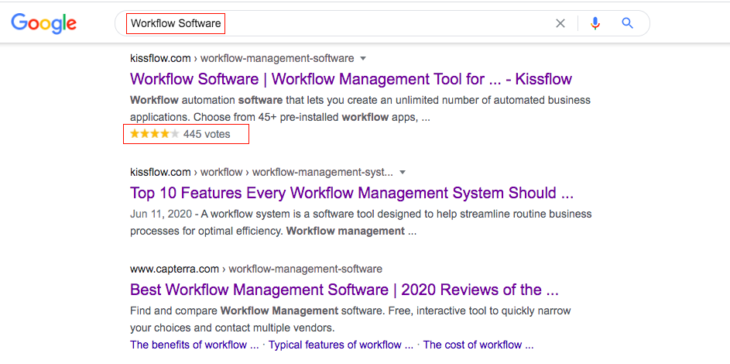This screenshot has height=364, width=730.
Task: Expand dropdown arrow beside kissflow.com workflow-management-syst... URL
Action: (403, 172)
